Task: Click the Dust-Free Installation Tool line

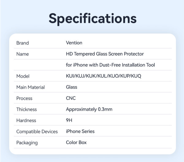Action: tap(110, 65)
